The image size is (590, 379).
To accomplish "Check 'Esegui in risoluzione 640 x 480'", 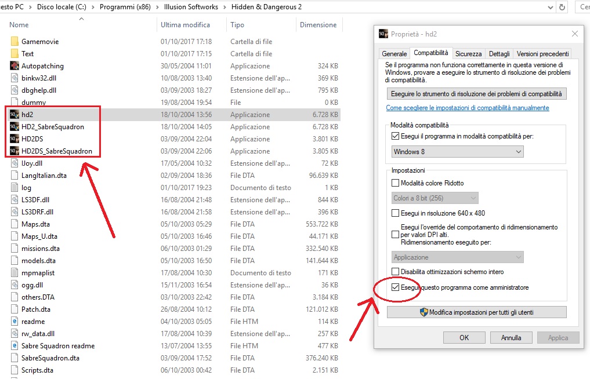I will click(x=396, y=213).
